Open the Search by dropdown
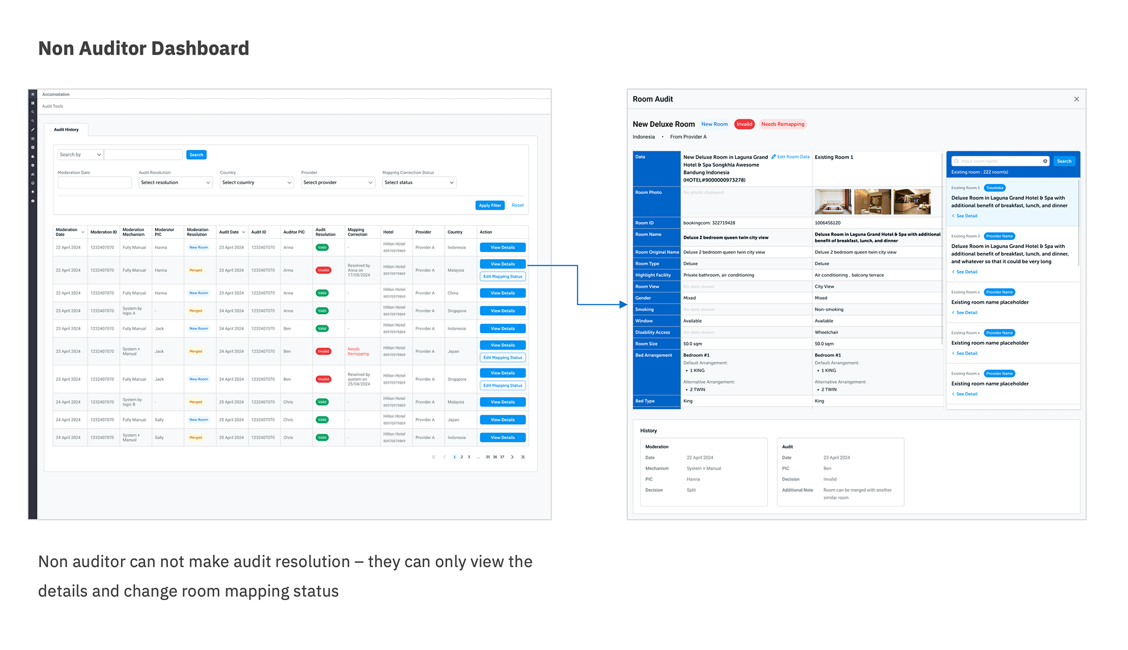The height and width of the screenshot is (650, 1128). [x=80, y=155]
